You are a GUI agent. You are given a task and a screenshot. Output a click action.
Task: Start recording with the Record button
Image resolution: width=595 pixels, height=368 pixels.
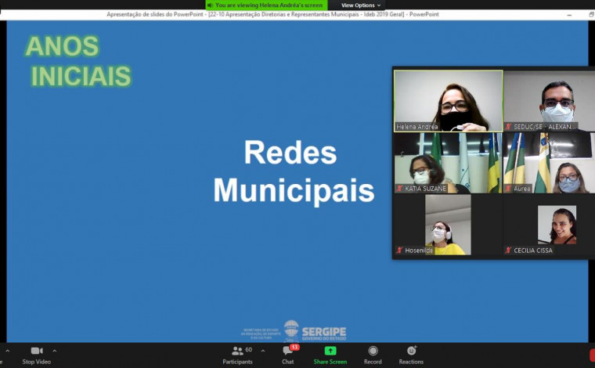tap(373, 351)
